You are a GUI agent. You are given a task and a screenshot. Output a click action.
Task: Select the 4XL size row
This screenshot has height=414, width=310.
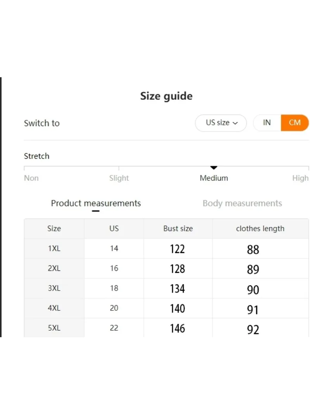166,308
